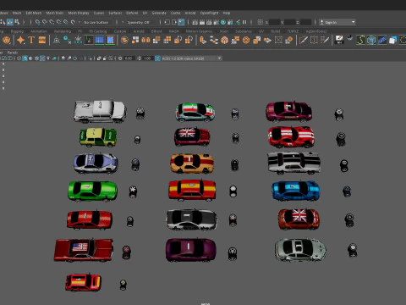Open the MEL script editor shelf icon
The width and height of the screenshot is (406, 305).
pyautogui.click(x=339, y=40)
